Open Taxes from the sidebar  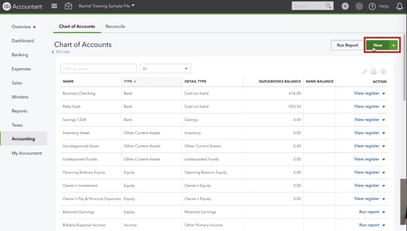tap(17, 125)
